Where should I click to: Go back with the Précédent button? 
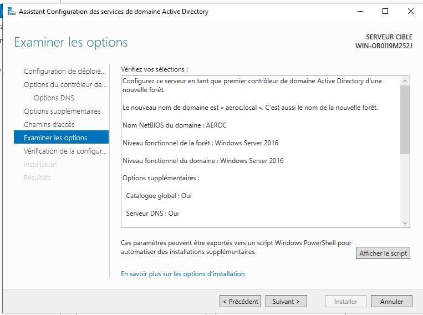coord(240,302)
